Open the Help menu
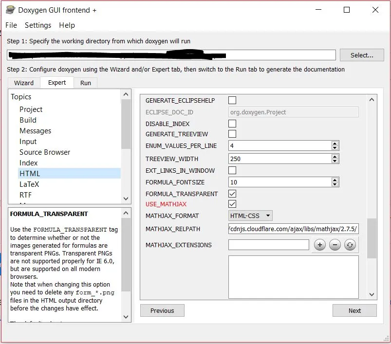Screen dimensions: 391x344 coord(67,25)
